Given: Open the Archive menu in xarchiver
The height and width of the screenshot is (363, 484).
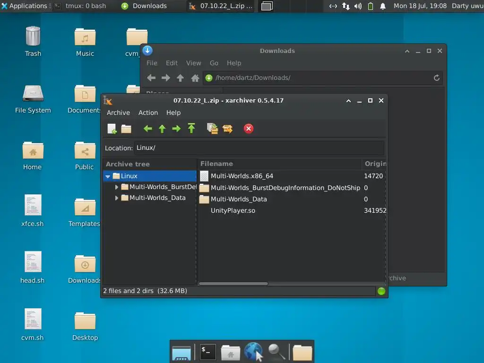Looking at the screenshot, I should pos(118,112).
